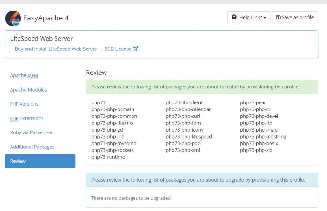Open the Additional Packages section
The height and width of the screenshot is (211, 327).
pos(32,147)
